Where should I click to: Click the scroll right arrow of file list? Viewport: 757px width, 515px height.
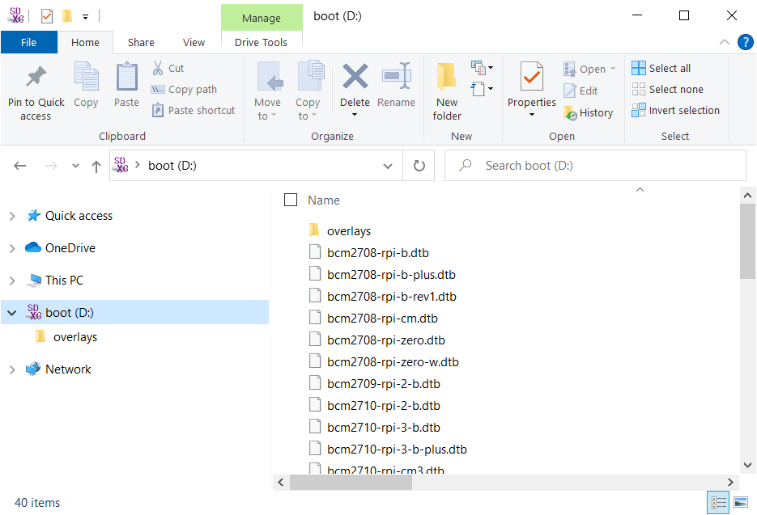tap(730, 482)
